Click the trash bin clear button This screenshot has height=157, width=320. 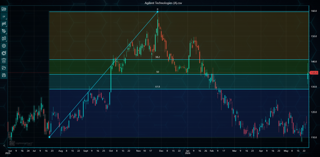(4, 60)
